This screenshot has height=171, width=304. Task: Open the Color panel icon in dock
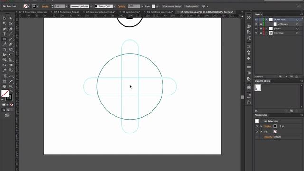pos(249,26)
